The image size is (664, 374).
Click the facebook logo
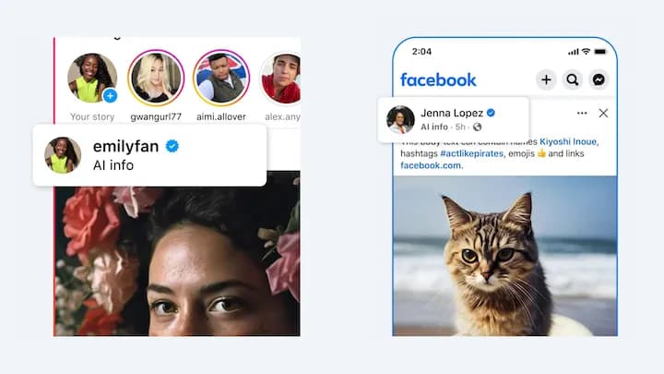438,79
